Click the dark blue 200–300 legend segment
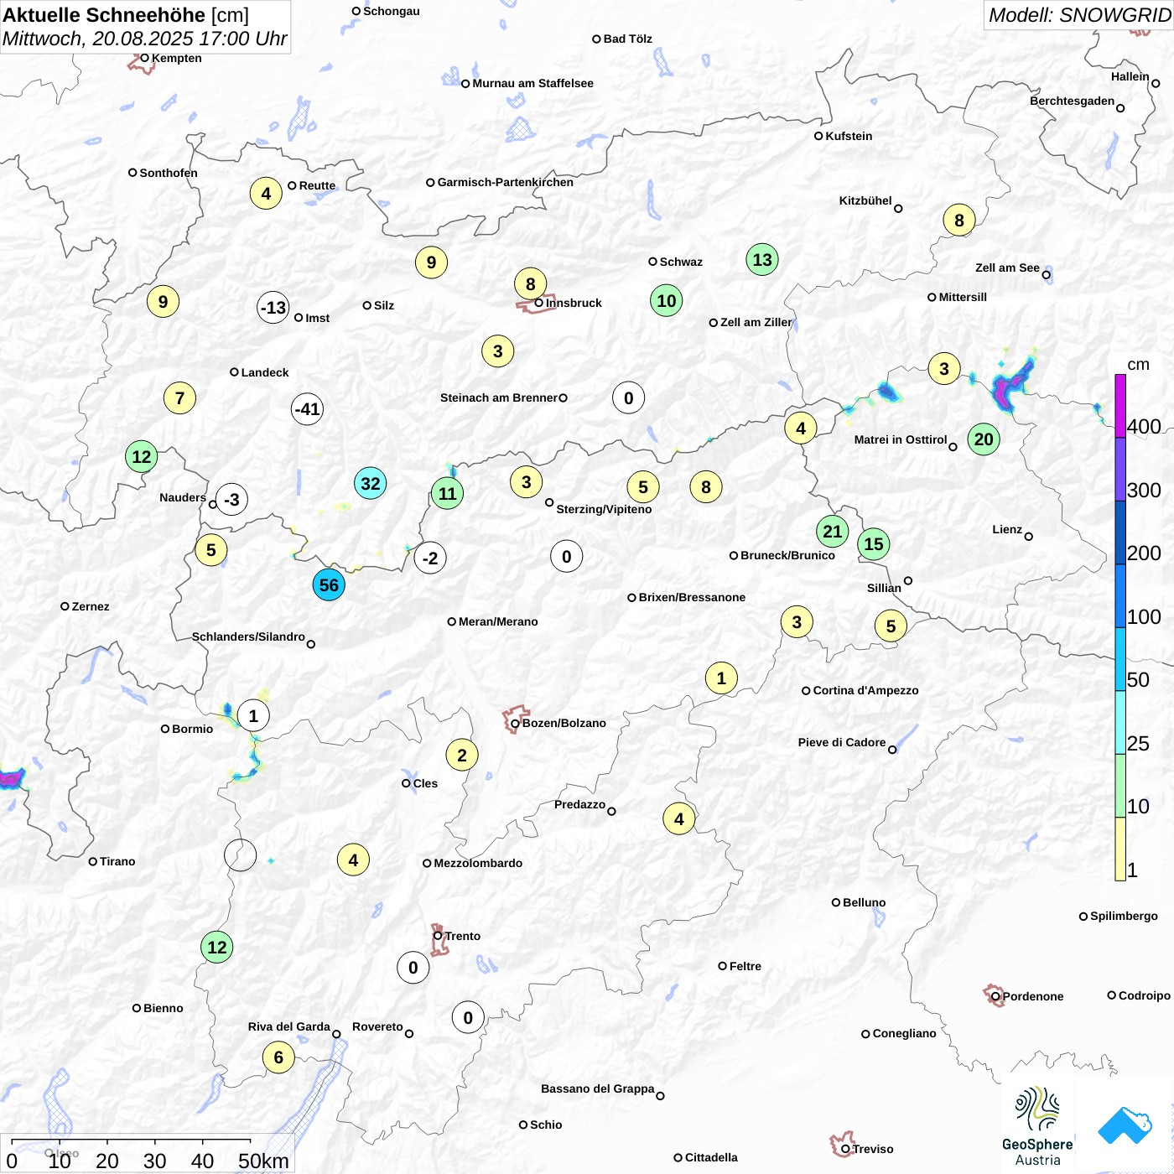1174x1174 pixels. [x=1120, y=532]
